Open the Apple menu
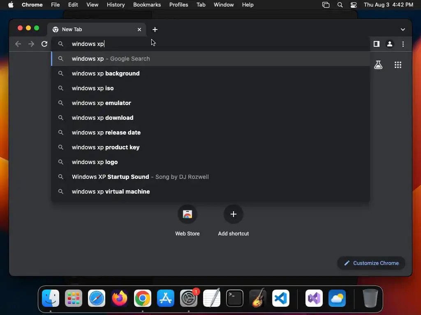This screenshot has height=315, width=421. tap(11, 5)
